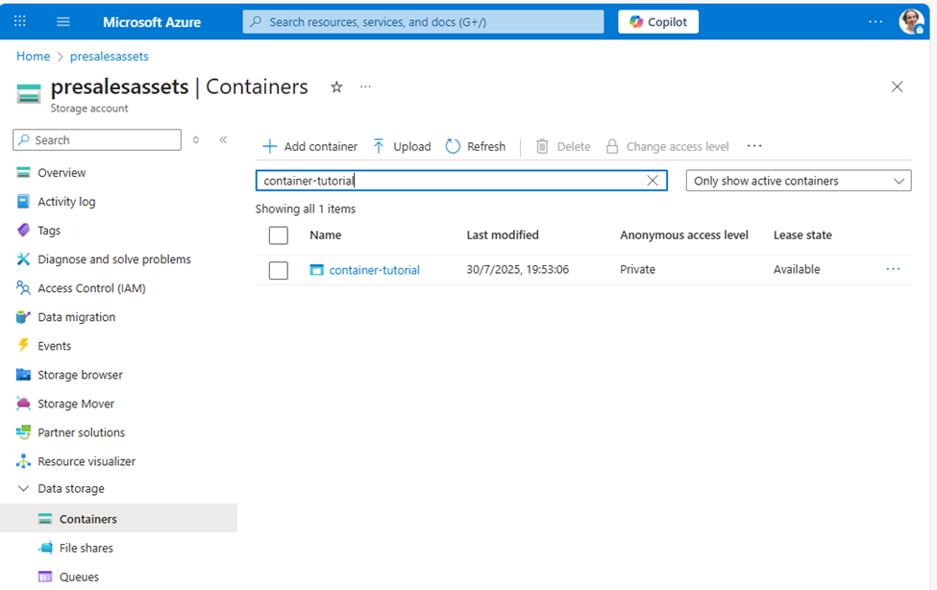Image resolution: width=937 pixels, height=590 pixels.
Task: Click the Partner solutions icon
Action: tap(23, 432)
